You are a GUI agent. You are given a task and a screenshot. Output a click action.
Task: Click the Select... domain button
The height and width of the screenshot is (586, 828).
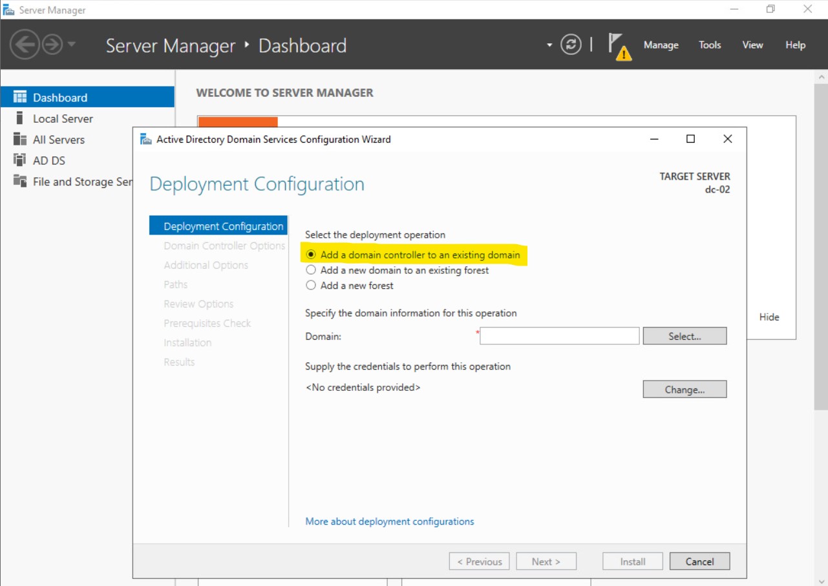tap(685, 336)
